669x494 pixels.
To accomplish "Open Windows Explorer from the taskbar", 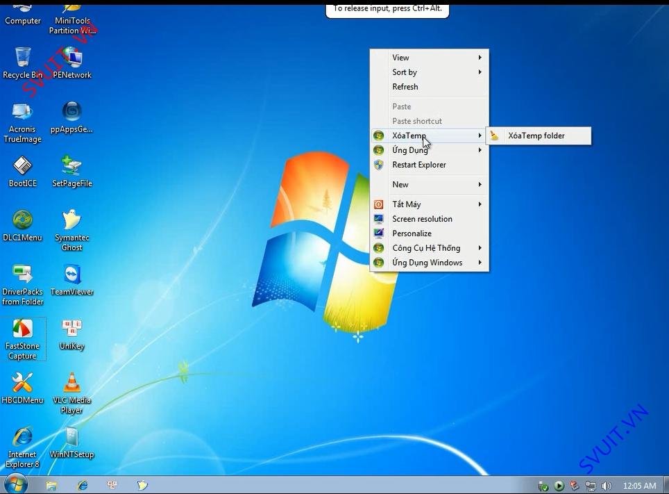I will point(51,486).
